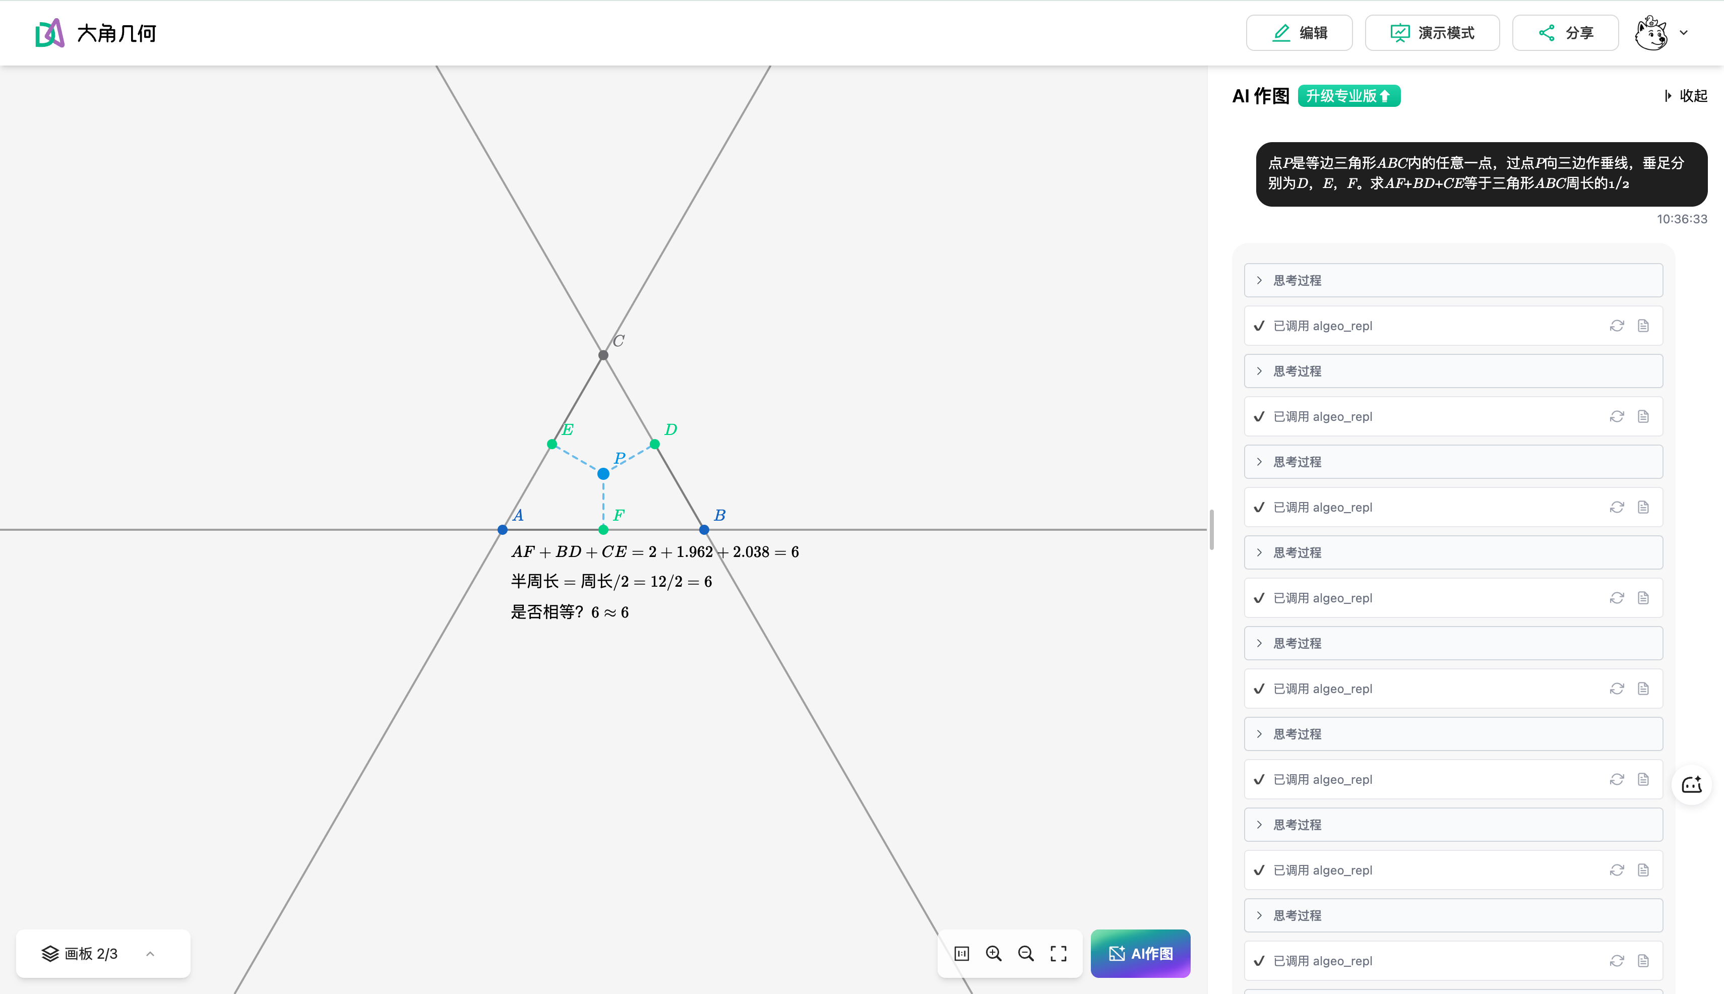Click the 分享 share button
1724x994 pixels.
pos(1565,33)
